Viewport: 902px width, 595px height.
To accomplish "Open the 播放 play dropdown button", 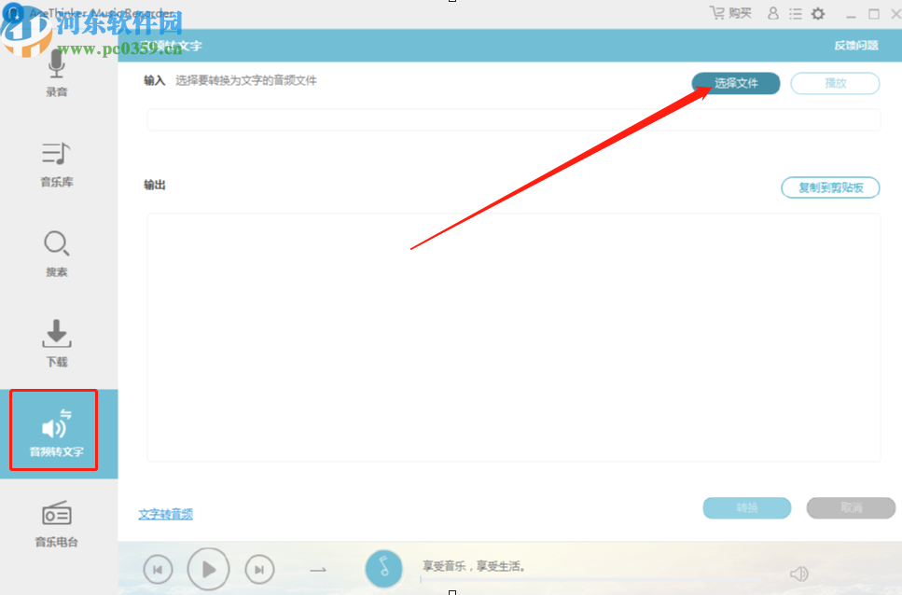I will (834, 83).
